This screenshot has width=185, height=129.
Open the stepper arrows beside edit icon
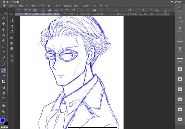pos(30,10)
